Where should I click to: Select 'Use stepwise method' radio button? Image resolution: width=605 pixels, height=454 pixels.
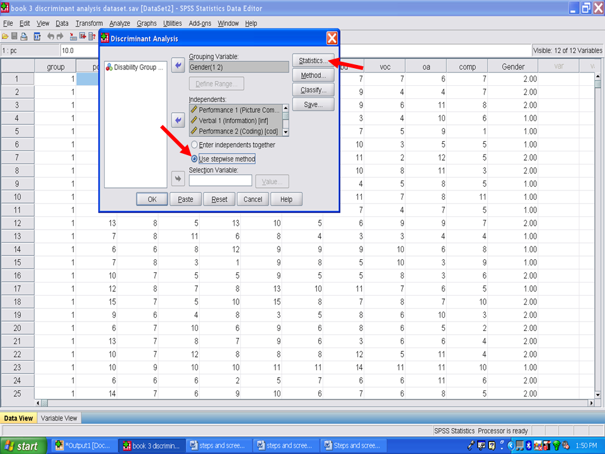[x=194, y=159]
